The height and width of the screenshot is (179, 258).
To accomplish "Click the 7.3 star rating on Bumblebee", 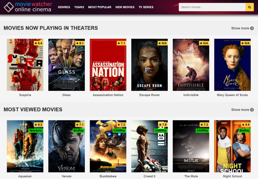I will [x=121, y=125].
